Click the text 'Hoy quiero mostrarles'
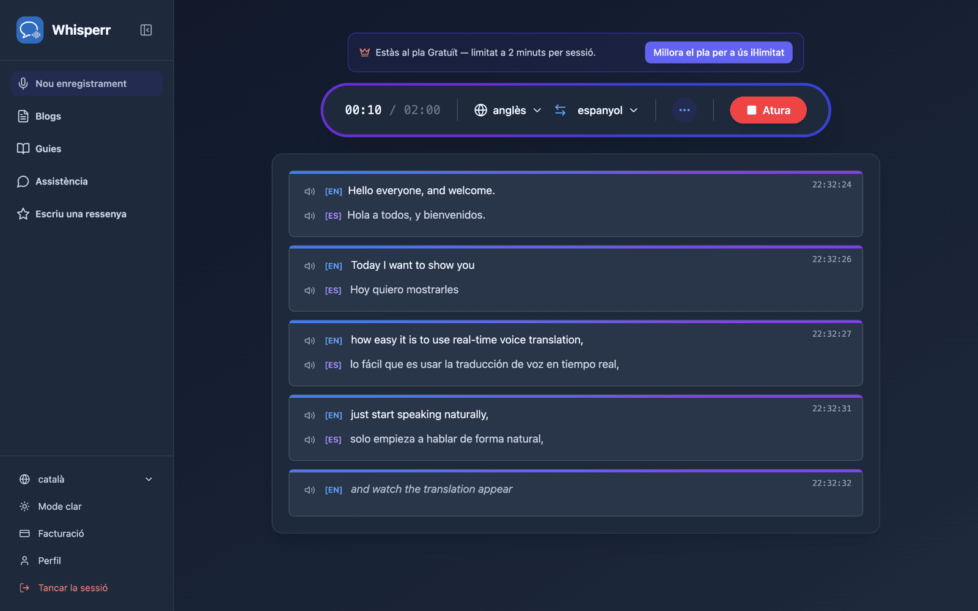This screenshot has height=611, width=978. coord(404,290)
